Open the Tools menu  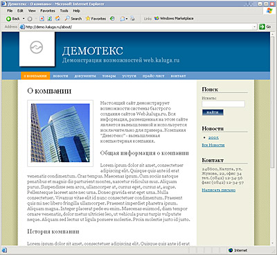[64, 10]
